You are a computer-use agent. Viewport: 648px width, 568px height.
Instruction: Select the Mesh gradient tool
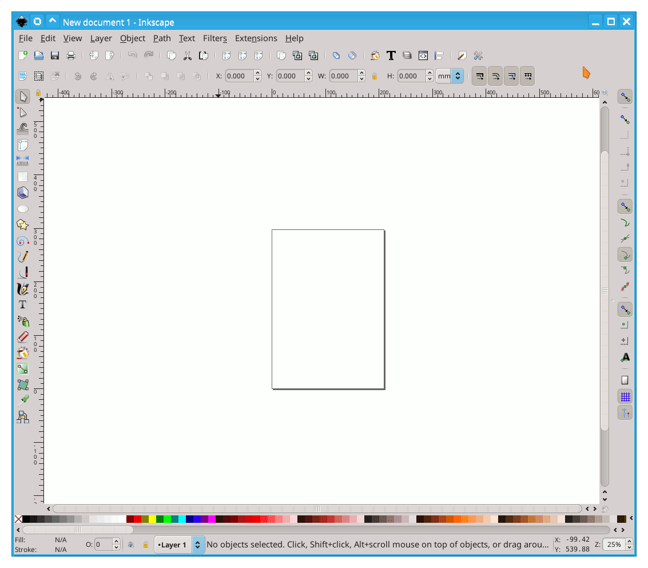point(23,385)
